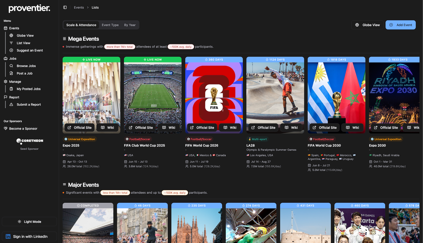The image size is (423, 243).
Task: Click the external link icon on Expo 2025 card
Action: pyautogui.click(x=69, y=128)
